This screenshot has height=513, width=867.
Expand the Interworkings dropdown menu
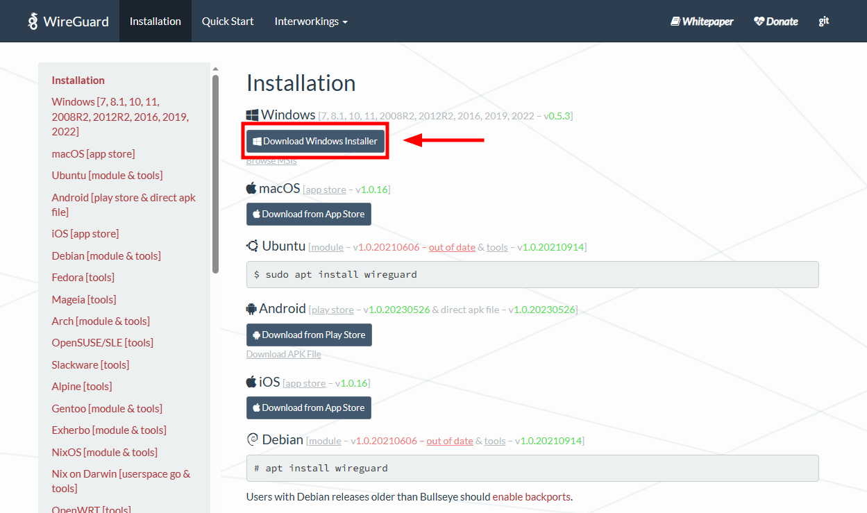coord(310,22)
